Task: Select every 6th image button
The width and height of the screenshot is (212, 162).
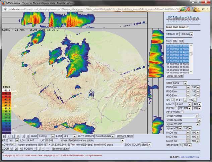Action: click(x=175, y=41)
